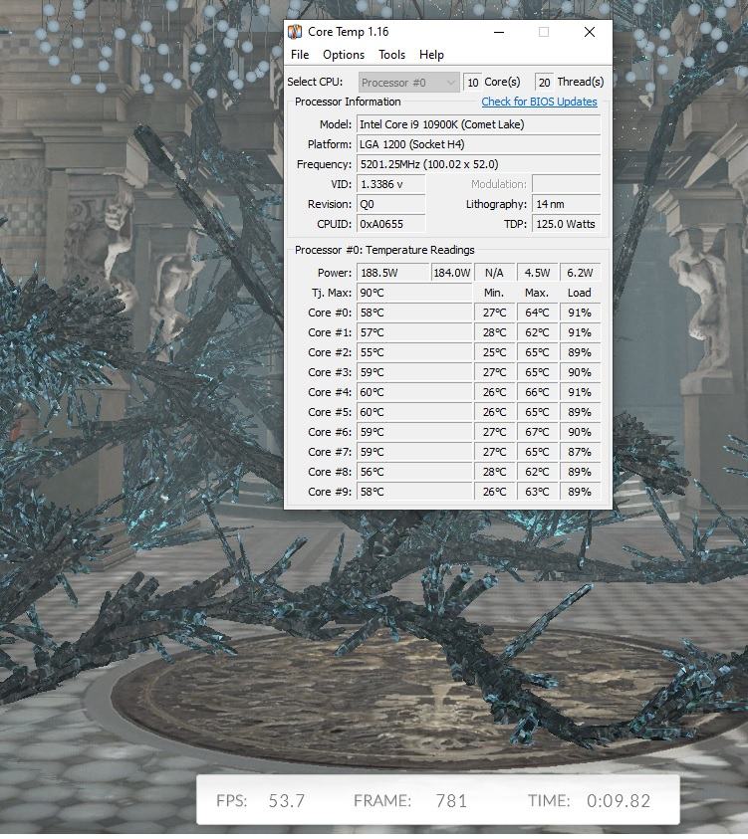Image resolution: width=748 pixels, height=839 pixels.
Task: Click the benchmark FPS value 53.7
Action: click(287, 801)
